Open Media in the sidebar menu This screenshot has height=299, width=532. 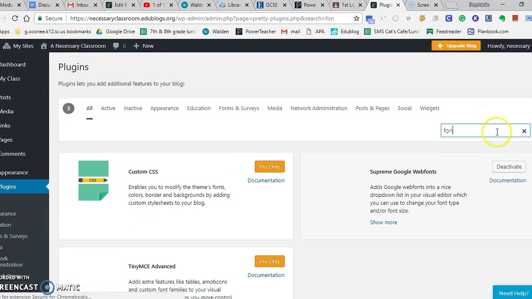pyautogui.click(x=7, y=111)
